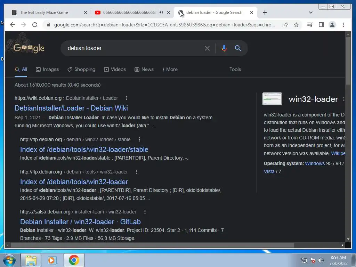Open the network status tray icon
The height and width of the screenshot is (267, 356).
[x=304, y=260]
